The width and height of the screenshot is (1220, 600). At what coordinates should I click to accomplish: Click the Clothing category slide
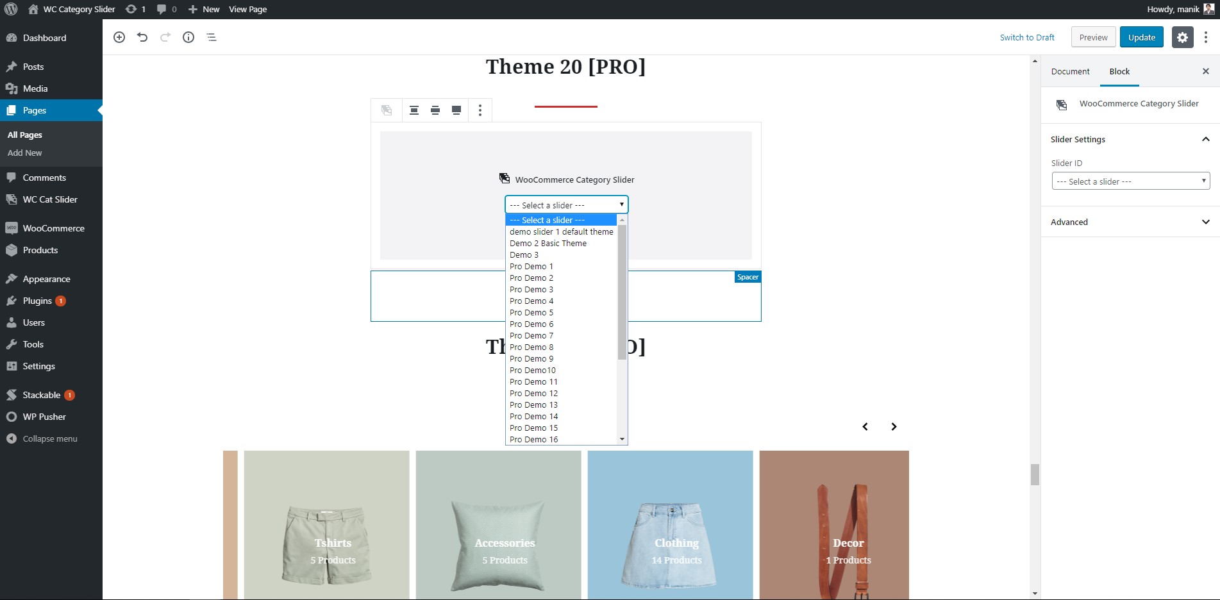pyautogui.click(x=671, y=525)
